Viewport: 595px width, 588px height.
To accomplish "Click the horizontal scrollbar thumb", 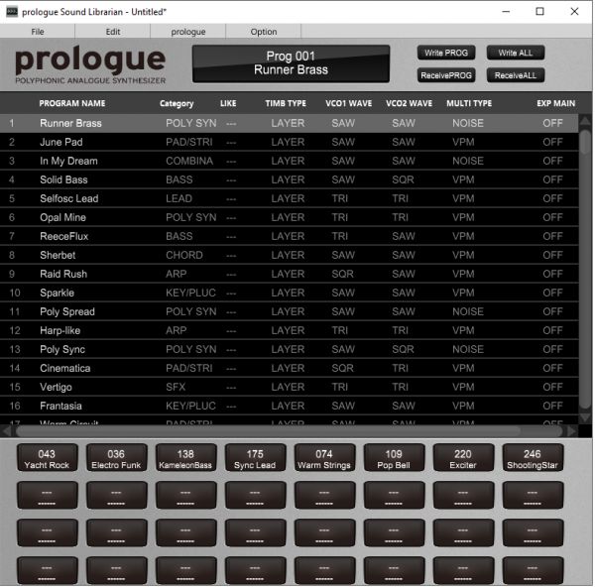I will [x=268, y=431].
